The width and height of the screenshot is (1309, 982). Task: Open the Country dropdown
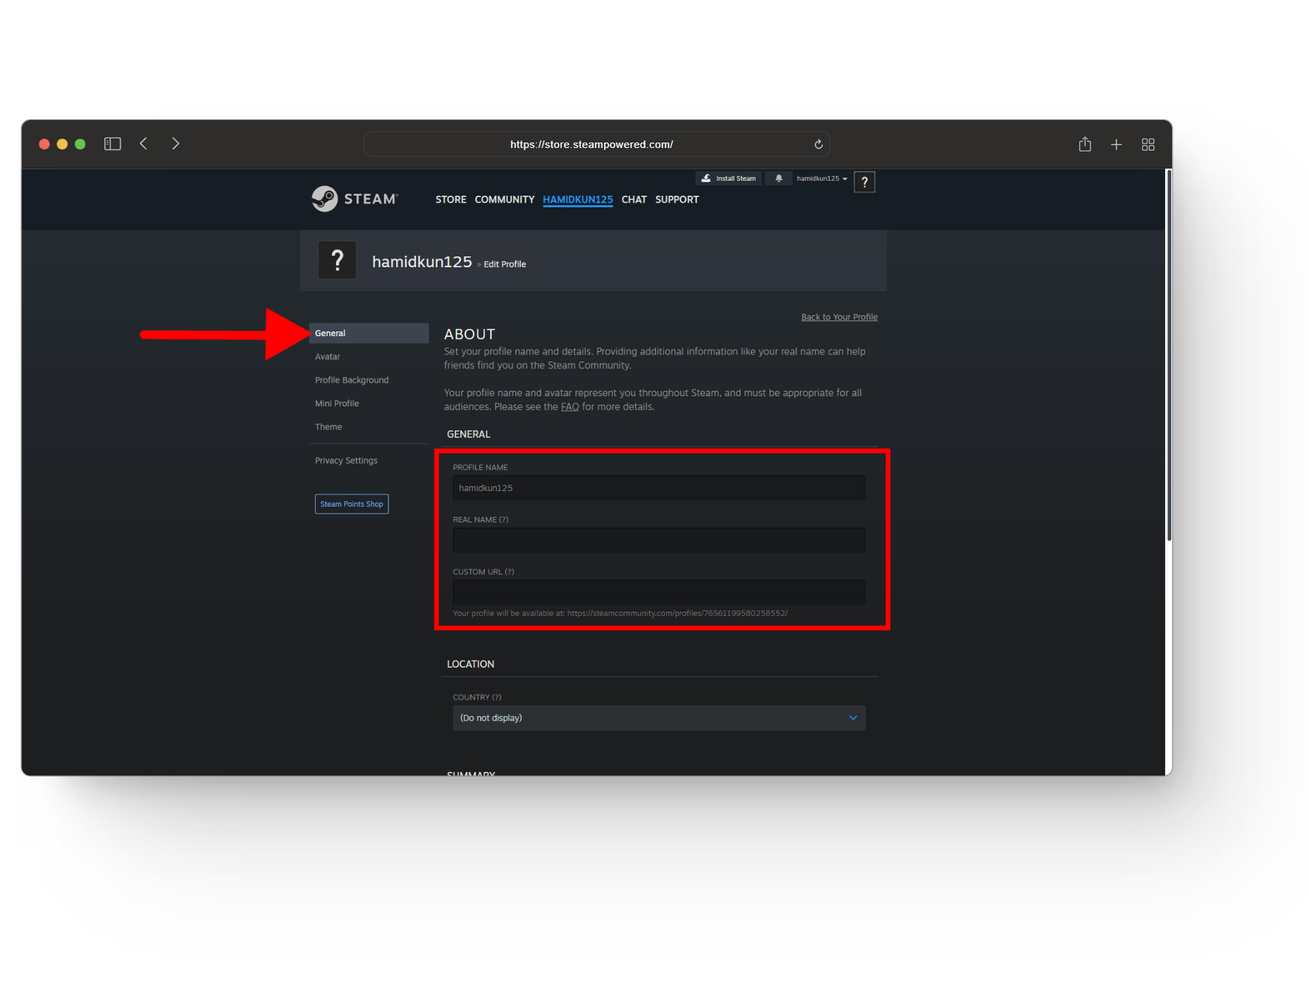coord(659,718)
